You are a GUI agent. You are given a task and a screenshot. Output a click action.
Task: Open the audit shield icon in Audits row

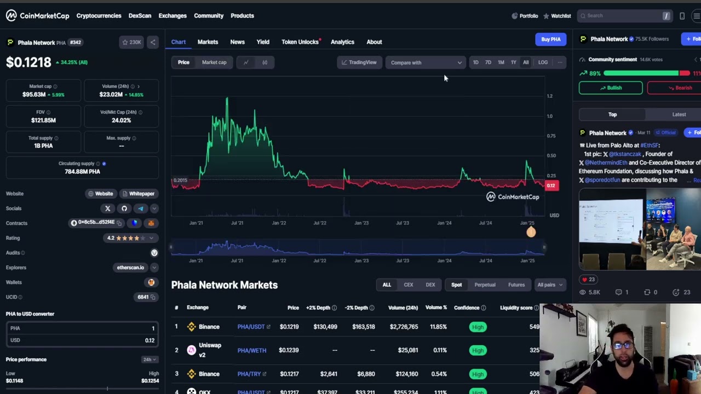pos(154,253)
